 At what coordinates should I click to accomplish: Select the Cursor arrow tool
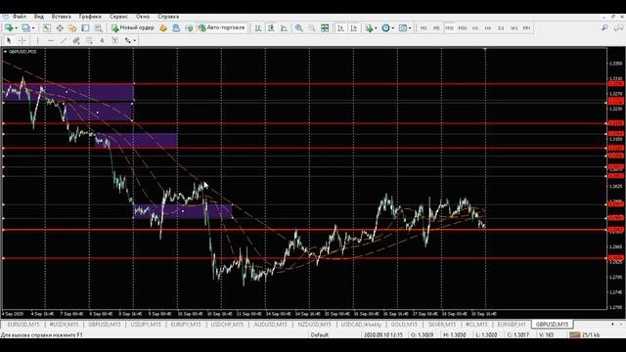(x=9, y=40)
